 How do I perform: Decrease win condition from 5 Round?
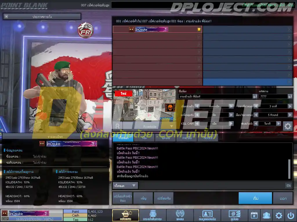coord(256,115)
